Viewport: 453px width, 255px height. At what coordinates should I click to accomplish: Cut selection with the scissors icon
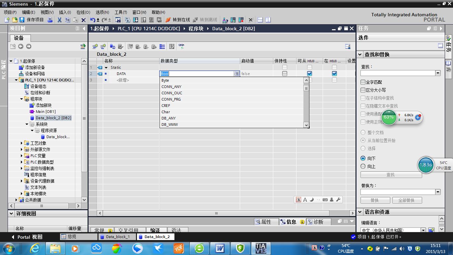click(60, 20)
